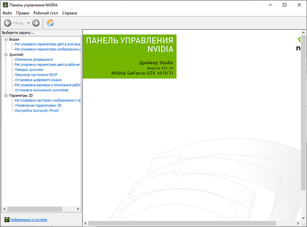Viewport: 307px width, 227px height.
Task: Open the Справка menu
Action: click(x=70, y=13)
